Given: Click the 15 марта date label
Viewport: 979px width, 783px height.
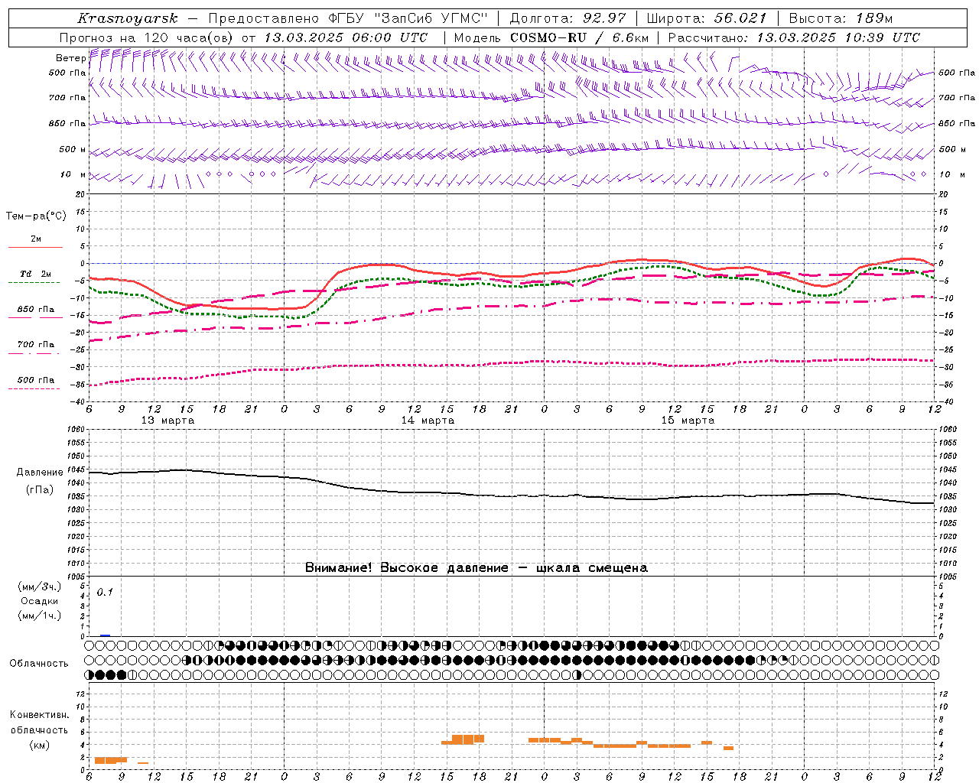Looking at the screenshot, I should coord(688,421).
